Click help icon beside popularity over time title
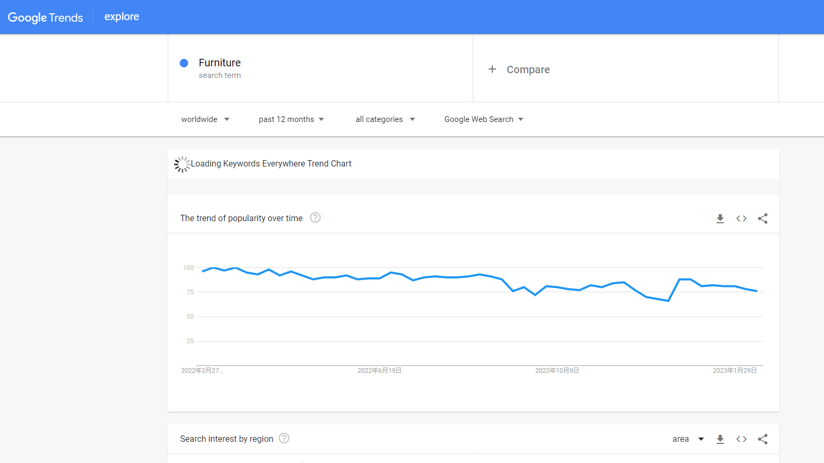824x463 pixels. [315, 218]
